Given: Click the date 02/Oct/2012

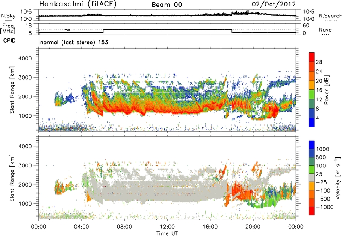Looking at the screenshot, I should pos(274,4).
